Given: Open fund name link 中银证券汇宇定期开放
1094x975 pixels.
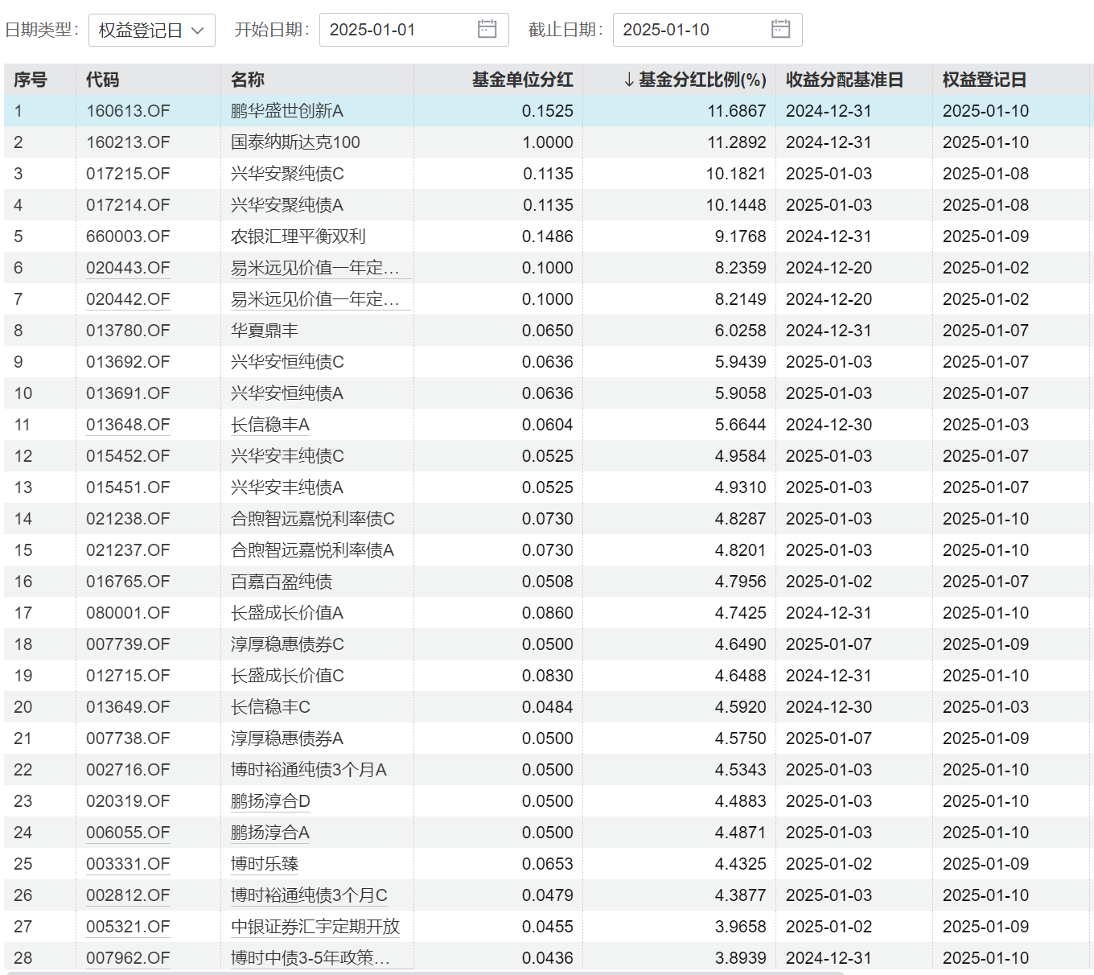Looking at the screenshot, I should coord(315,927).
